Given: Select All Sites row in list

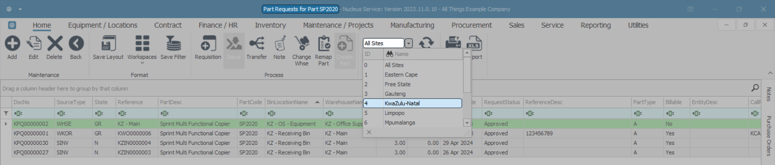Looking at the screenshot, I should (x=413, y=65).
